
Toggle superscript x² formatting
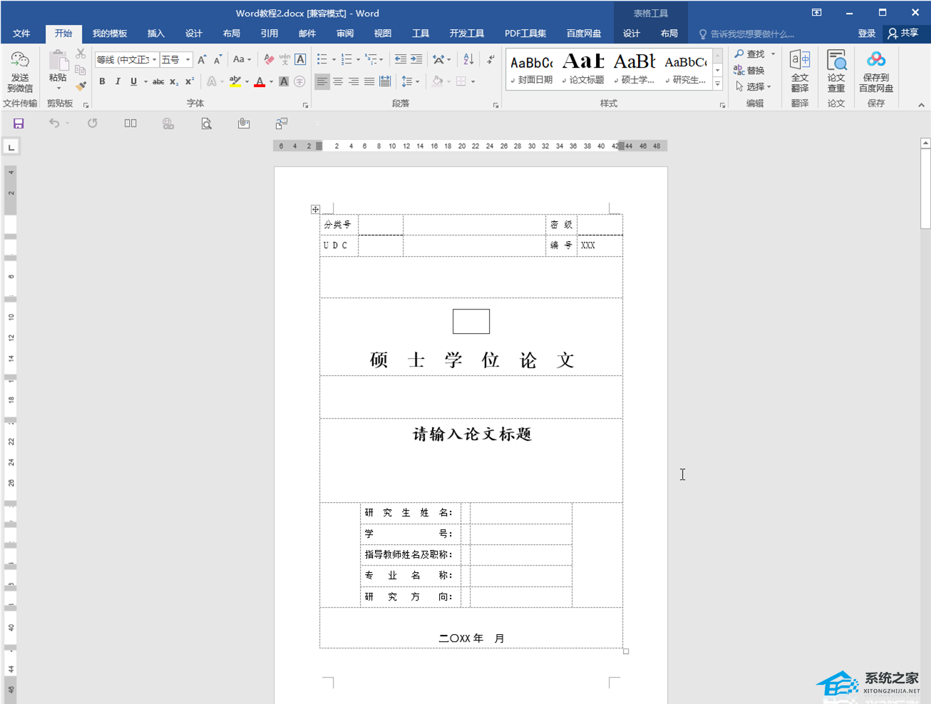(x=190, y=81)
